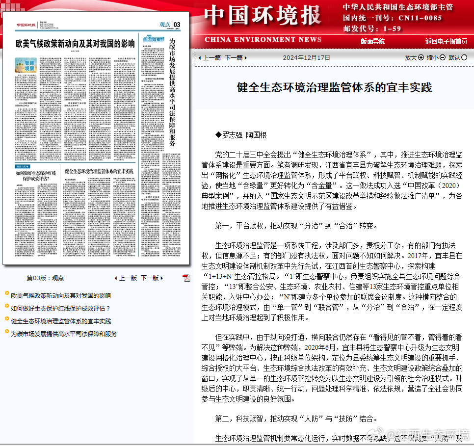This screenshot has width=474, height=446.
Task: Open article 欧美气候政策新动向及其对我国的影响 in list
Action: pos(61,296)
